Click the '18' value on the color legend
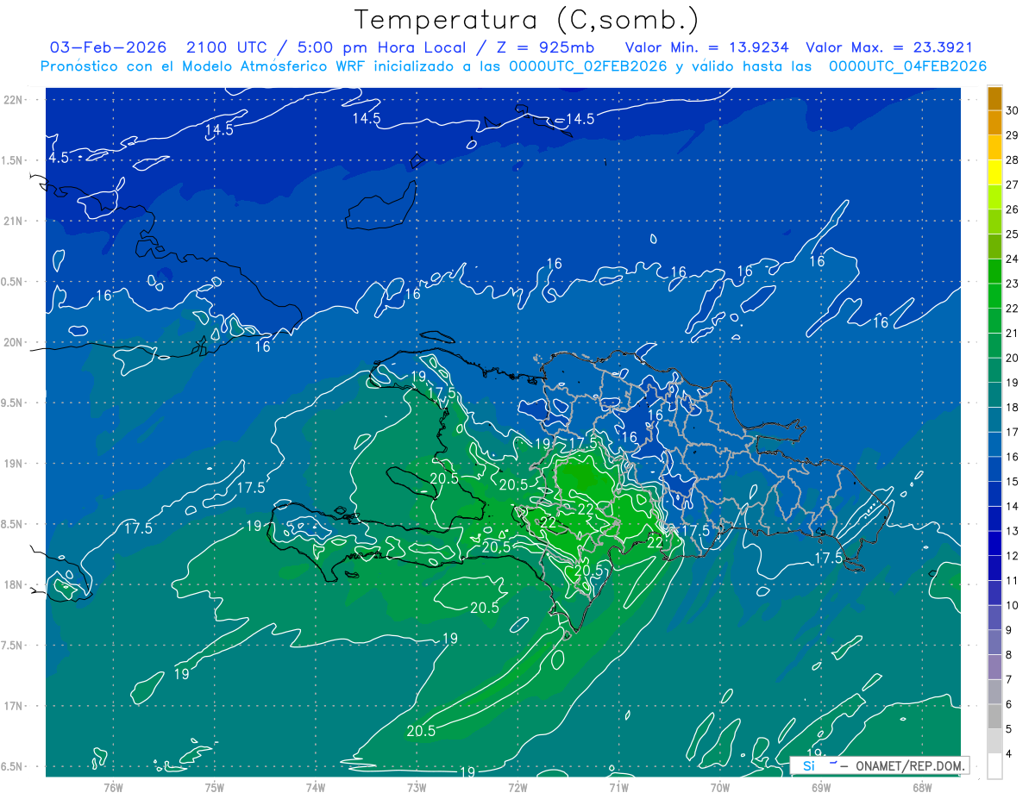Image resolution: width=1035 pixels, height=799 pixels. (x=1013, y=408)
